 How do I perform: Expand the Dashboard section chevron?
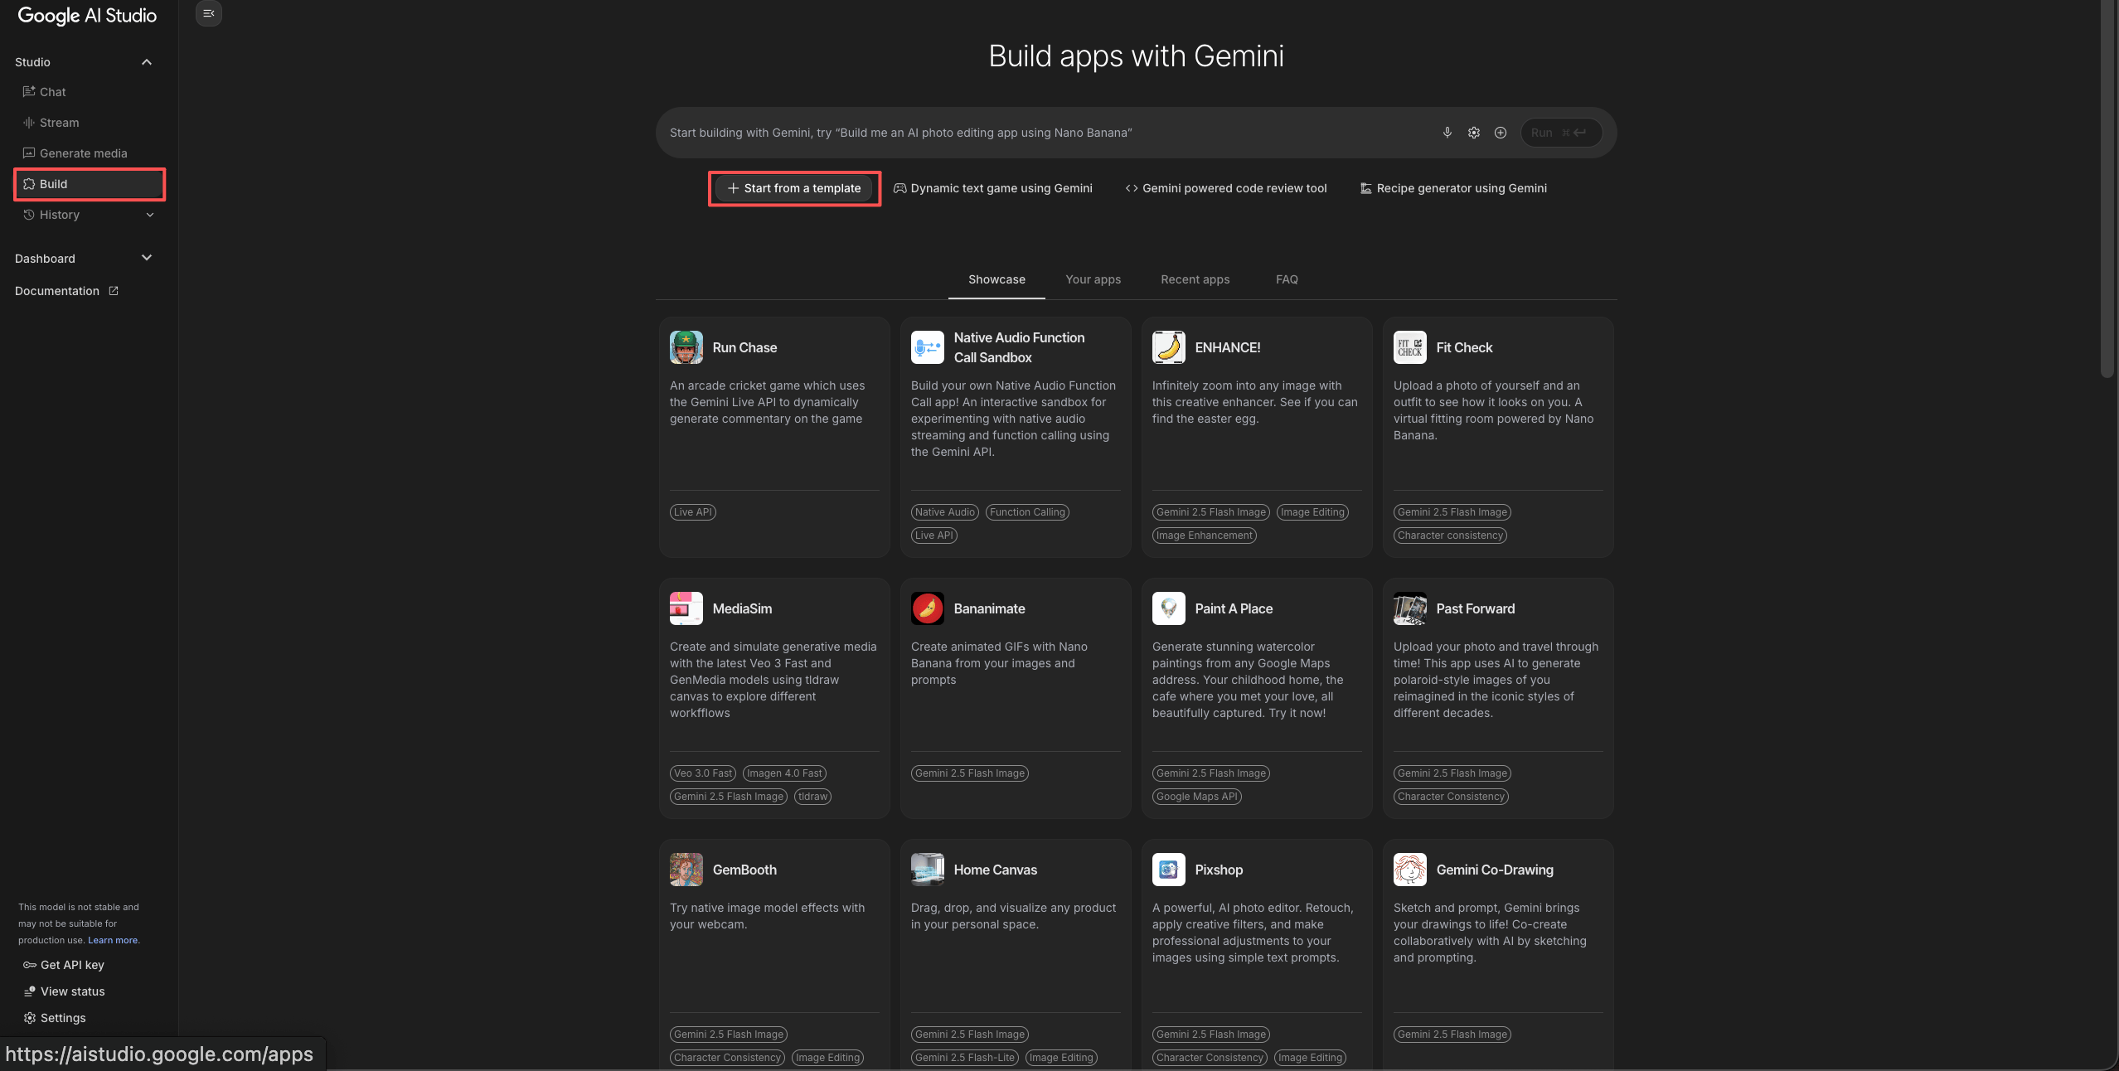click(147, 258)
